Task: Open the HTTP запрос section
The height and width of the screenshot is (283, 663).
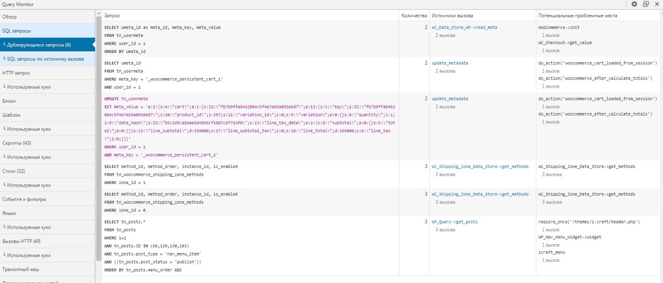Action: pos(48,73)
